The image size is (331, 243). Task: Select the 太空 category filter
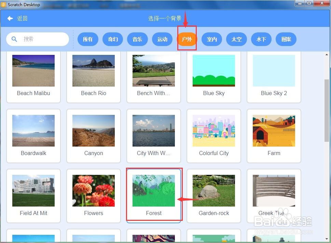click(236, 39)
